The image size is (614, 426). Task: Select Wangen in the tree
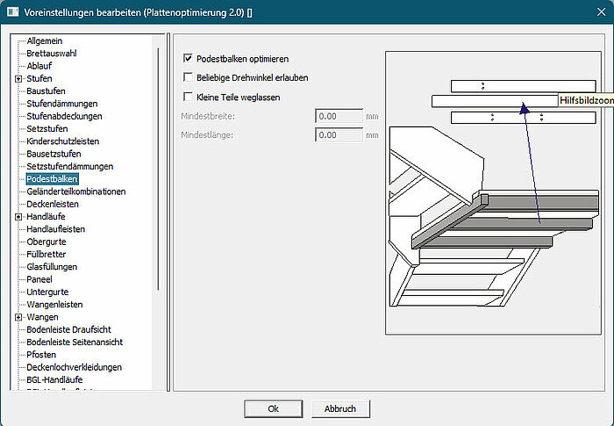click(42, 317)
